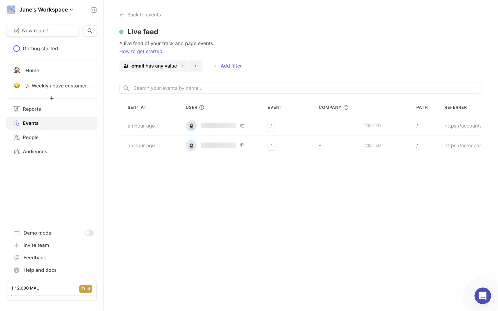This screenshot has width=498, height=311.
Task: Copy second row user identifier
Action: click(242, 145)
